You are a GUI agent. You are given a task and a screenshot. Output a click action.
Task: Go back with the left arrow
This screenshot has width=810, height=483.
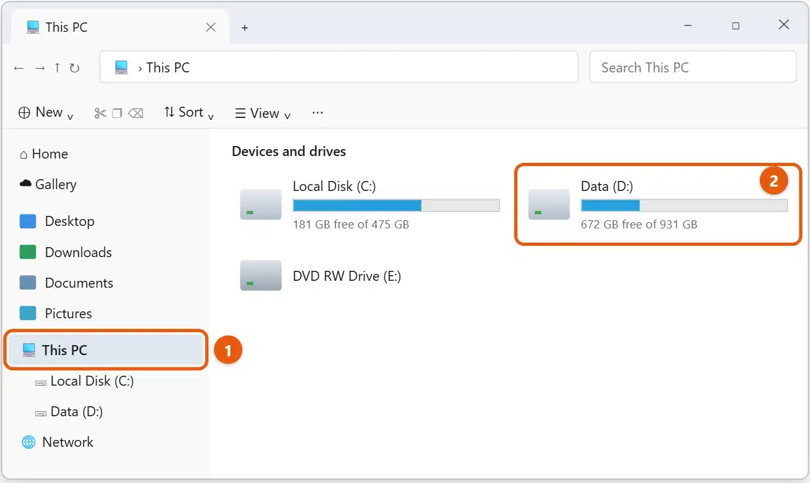[19, 68]
